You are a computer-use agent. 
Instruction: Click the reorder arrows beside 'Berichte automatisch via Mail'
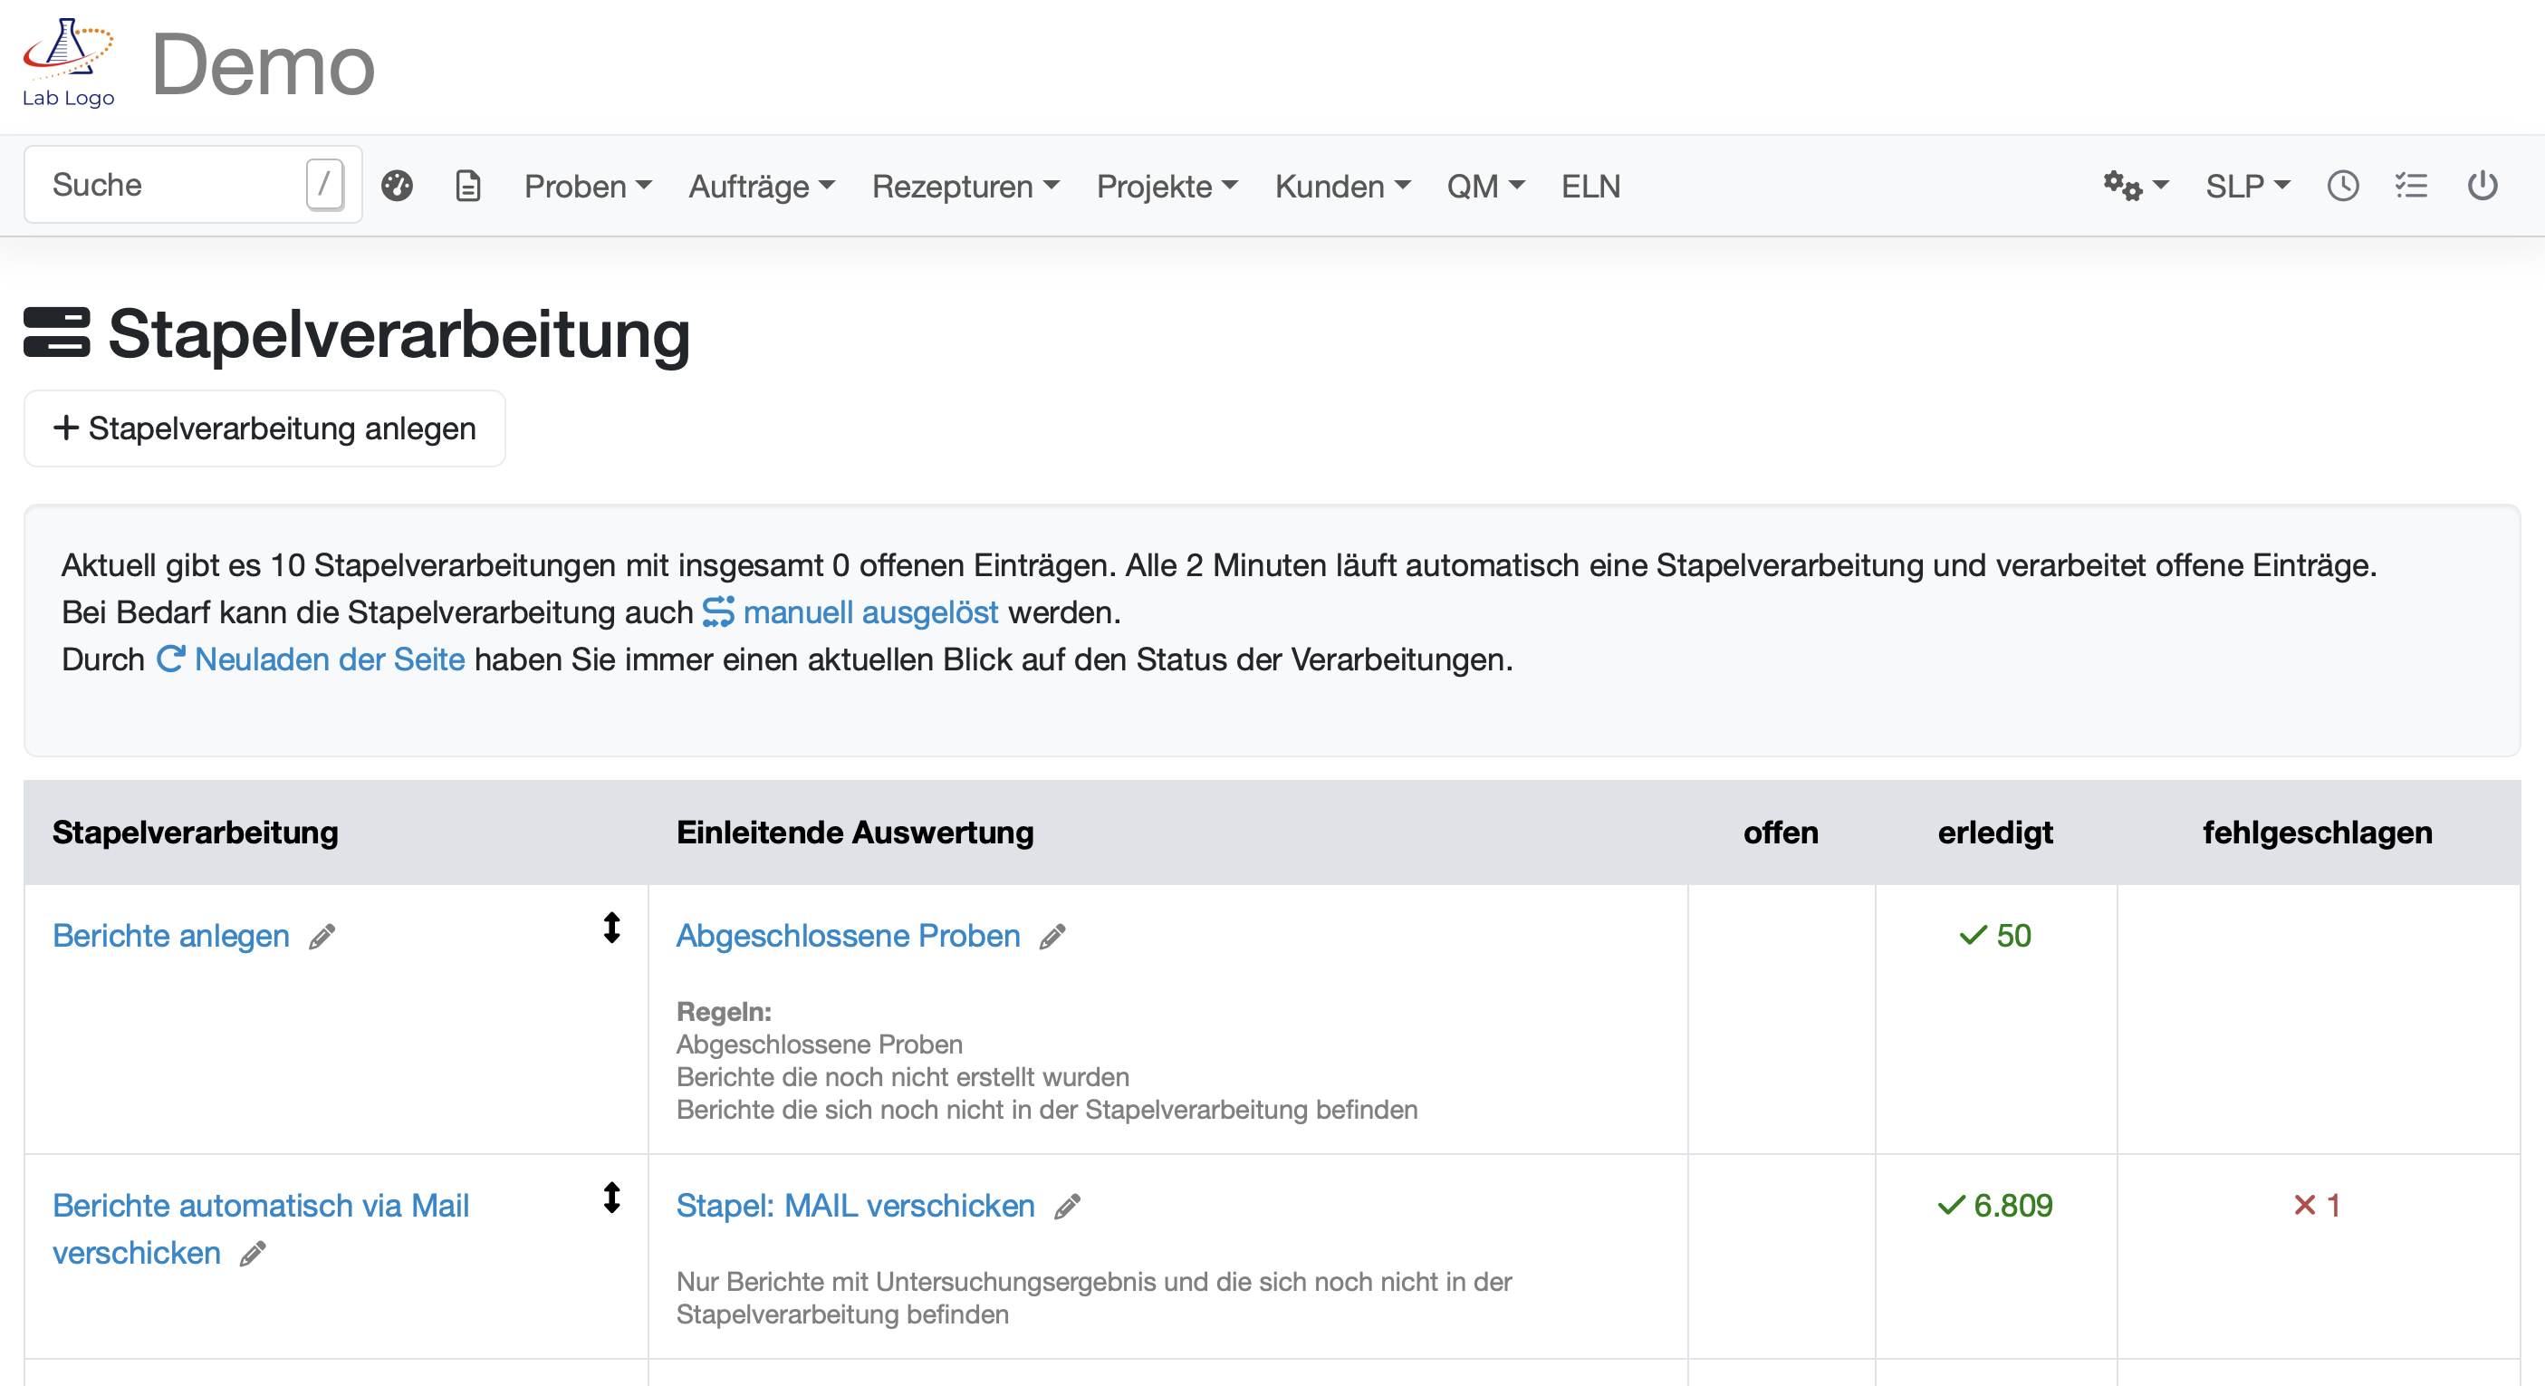pyautogui.click(x=612, y=1199)
